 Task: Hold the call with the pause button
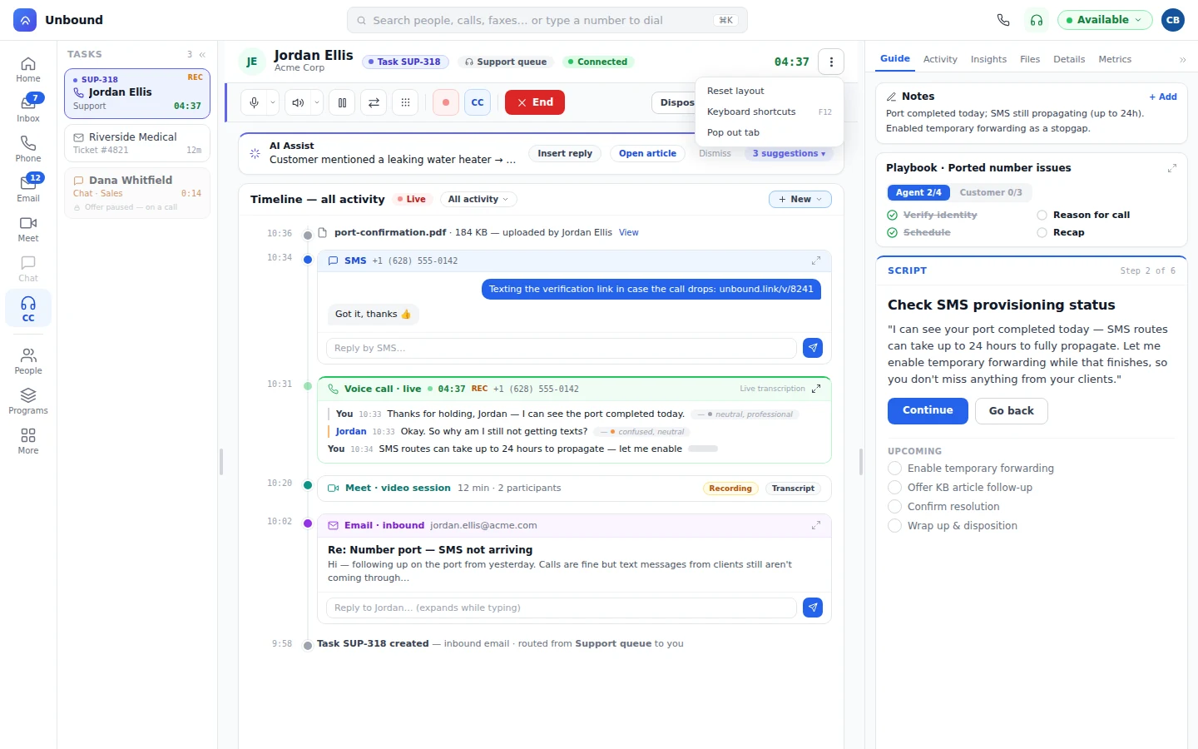(342, 102)
